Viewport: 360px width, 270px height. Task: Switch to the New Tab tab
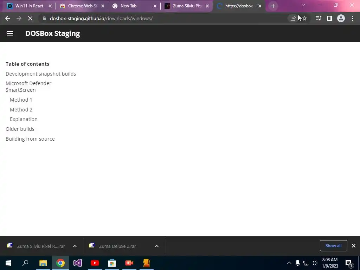[x=134, y=6]
